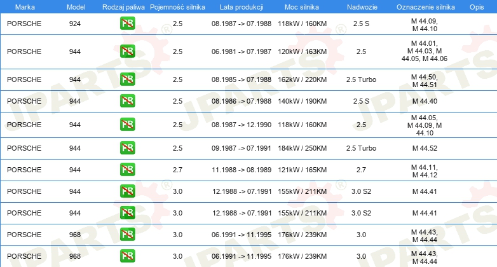The width and height of the screenshot is (497, 267).
Task: Click the power value '184kW / 250KM'
Action: 303,148
